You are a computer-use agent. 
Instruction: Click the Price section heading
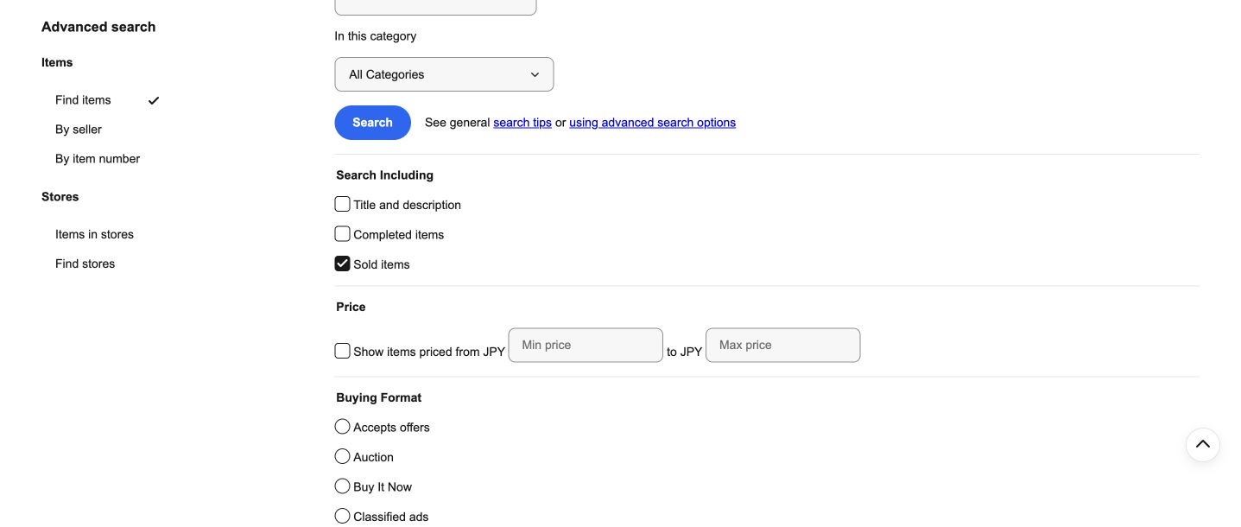[x=351, y=307]
